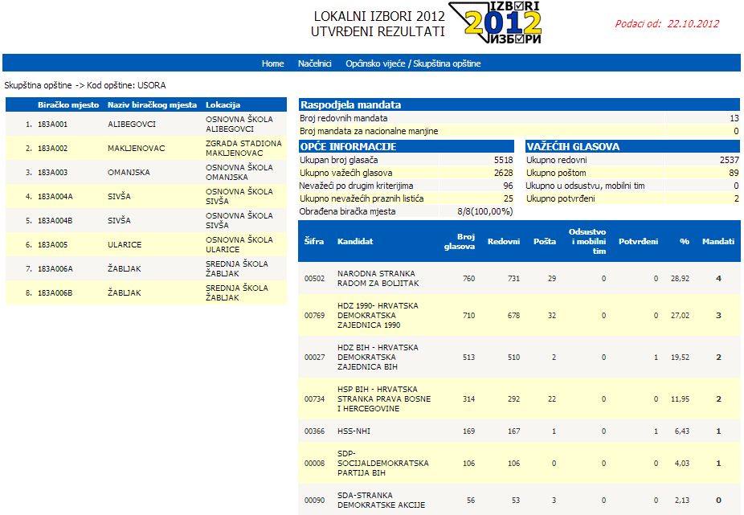This screenshot has width=744, height=515.
Task: Select polling station 183A006B
Action: 55,293
